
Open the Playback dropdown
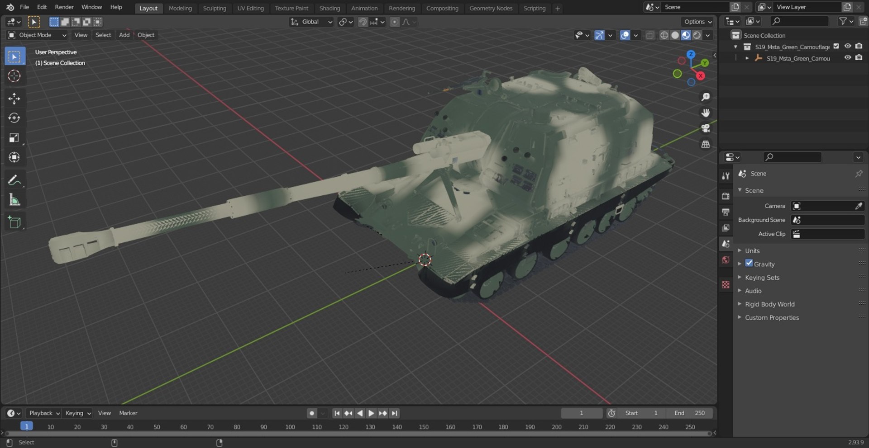tap(44, 413)
